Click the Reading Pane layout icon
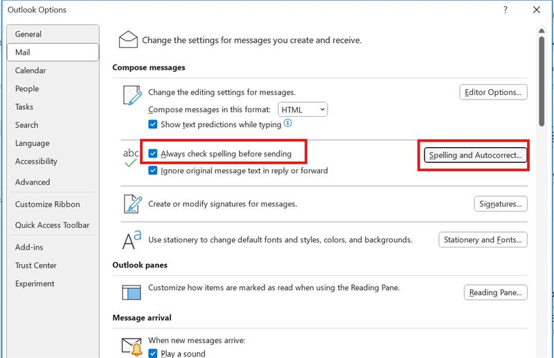 point(132,292)
